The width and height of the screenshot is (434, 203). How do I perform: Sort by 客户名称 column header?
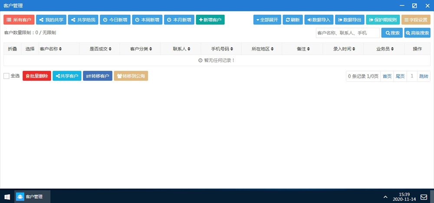pyautogui.click(x=51, y=49)
